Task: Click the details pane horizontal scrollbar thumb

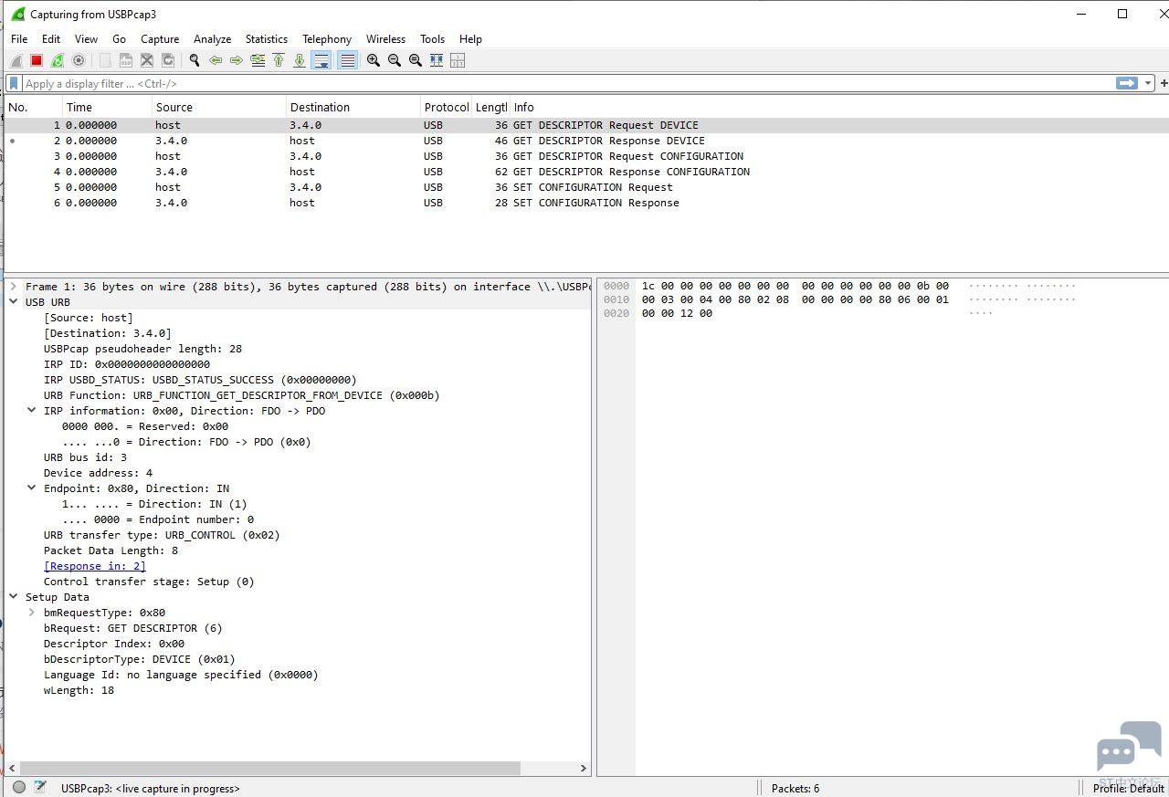Action: [270, 769]
